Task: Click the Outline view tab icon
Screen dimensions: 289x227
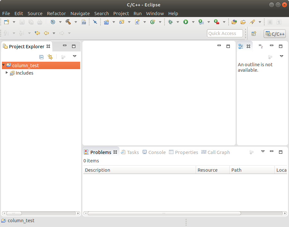Action: point(241,46)
